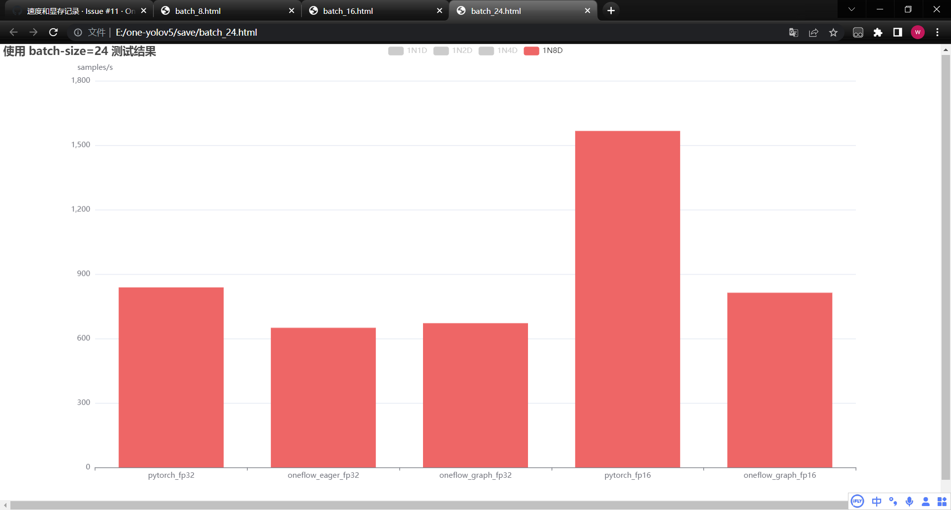Click the vertical scrollbar thumb
The width and height of the screenshot is (951, 510).
coord(946,267)
